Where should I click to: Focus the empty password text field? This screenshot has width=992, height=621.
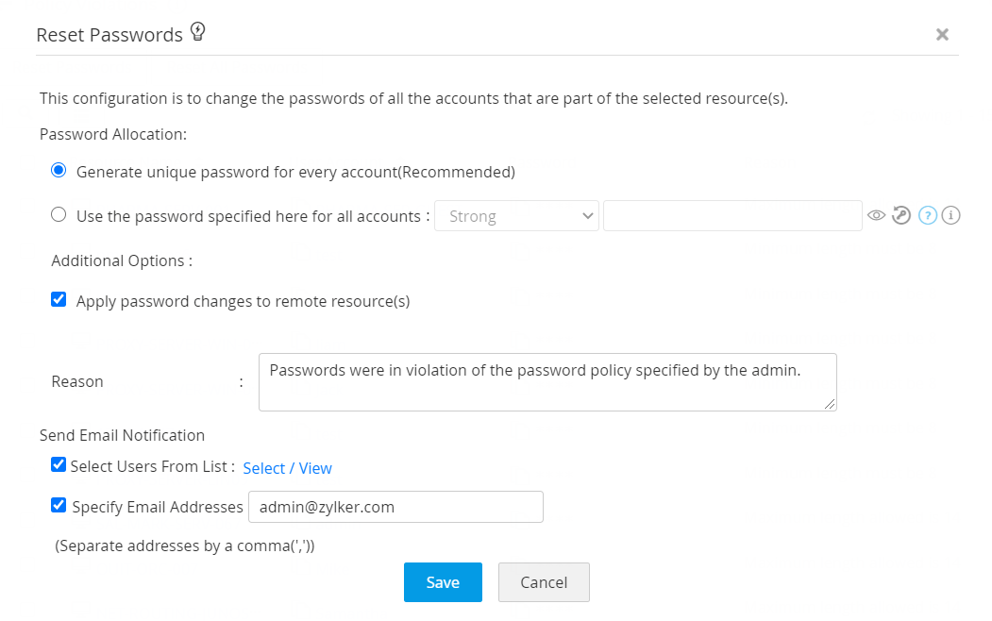pos(732,216)
